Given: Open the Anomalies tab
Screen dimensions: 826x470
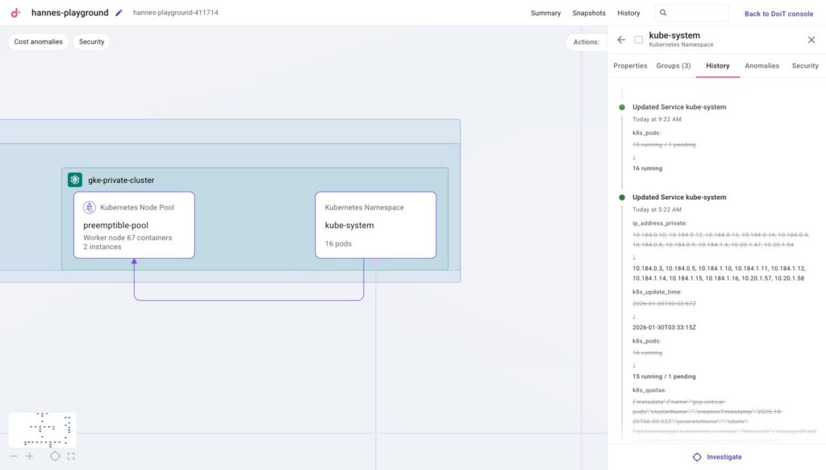Looking at the screenshot, I should (761, 66).
